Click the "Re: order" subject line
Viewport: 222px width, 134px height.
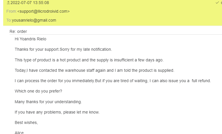[x=18, y=31]
